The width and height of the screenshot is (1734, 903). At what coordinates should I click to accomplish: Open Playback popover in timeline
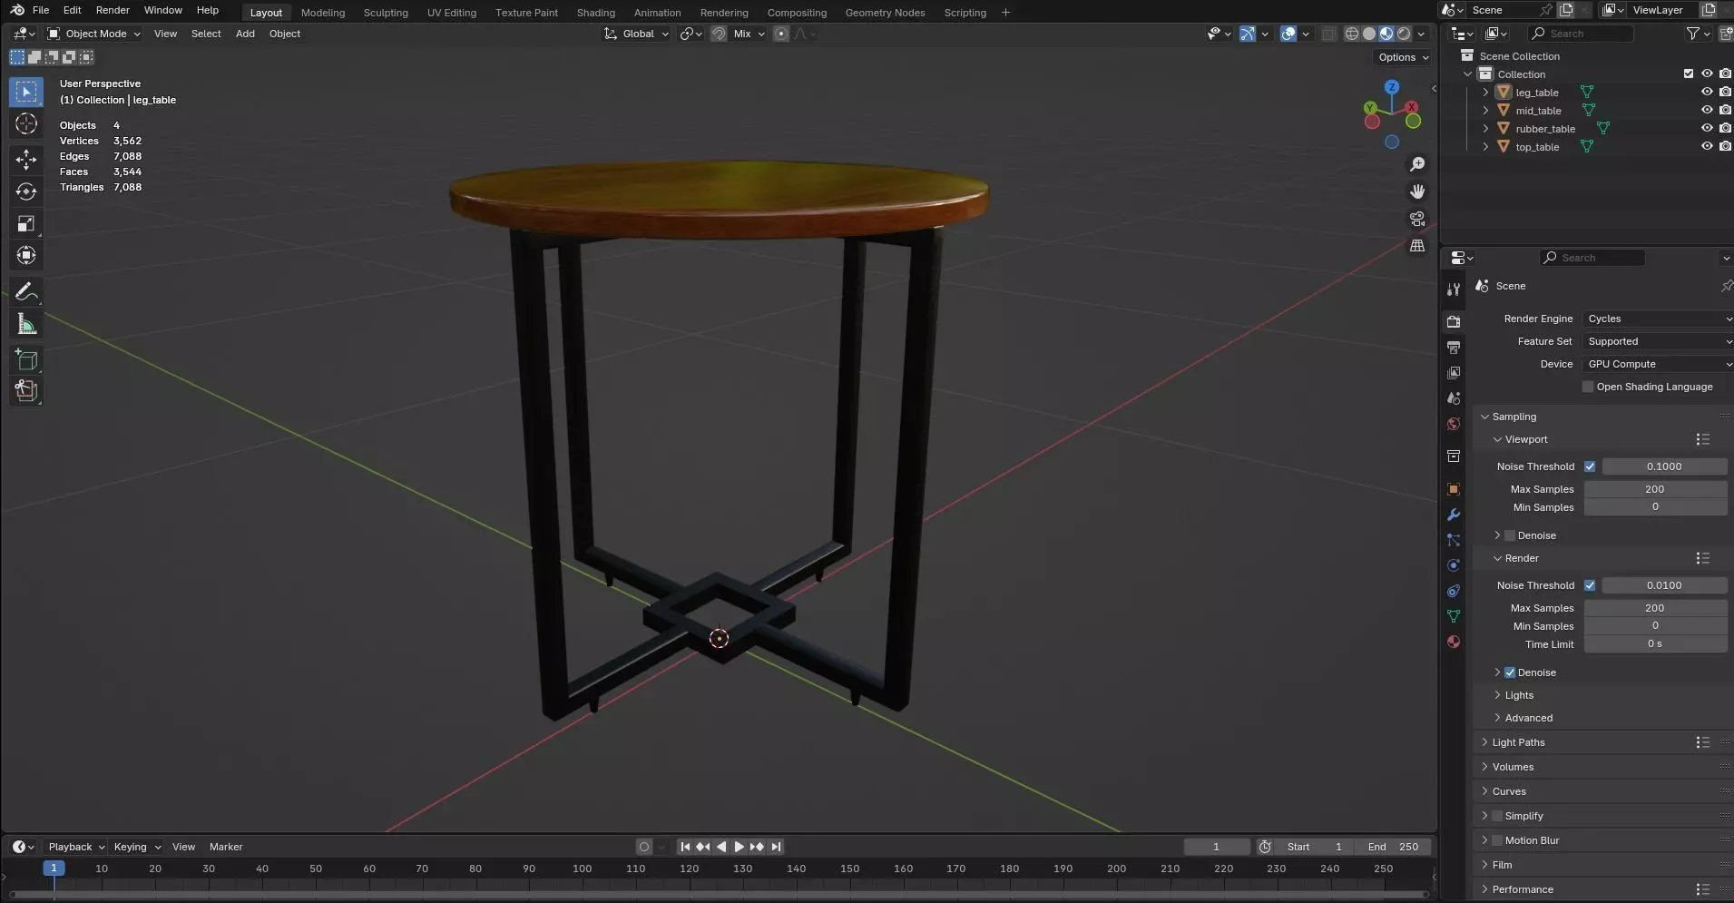(x=75, y=847)
